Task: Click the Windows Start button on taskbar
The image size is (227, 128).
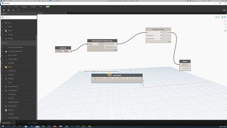Action: tap(2, 126)
